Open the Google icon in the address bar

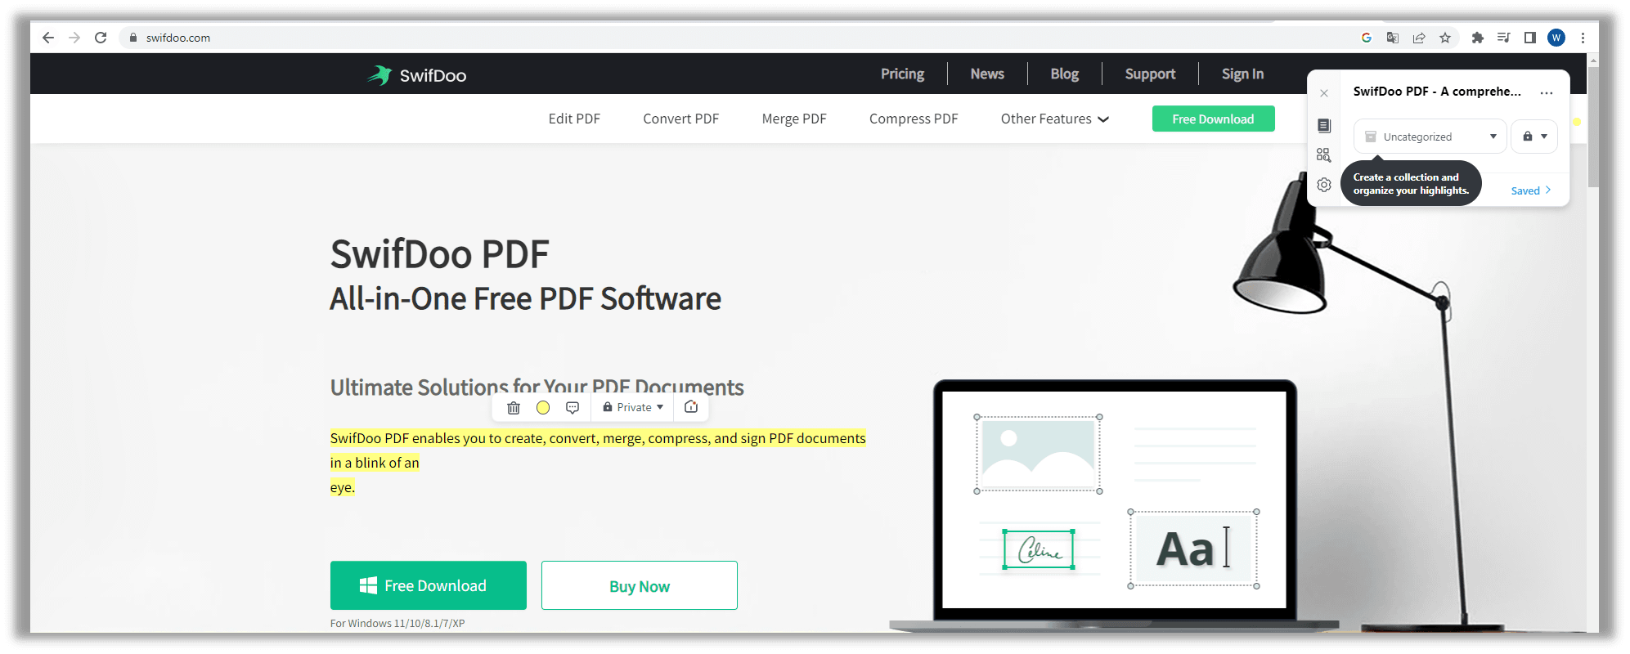pyautogui.click(x=1367, y=38)
